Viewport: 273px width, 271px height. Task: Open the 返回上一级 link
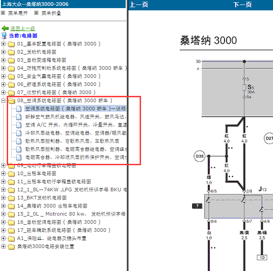click(23, 28)
